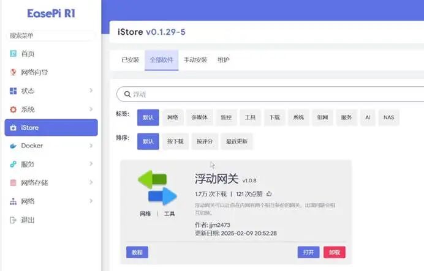
Task: Click the 网络向导 wizard icon in sidebar
Action: click(13, 72)
